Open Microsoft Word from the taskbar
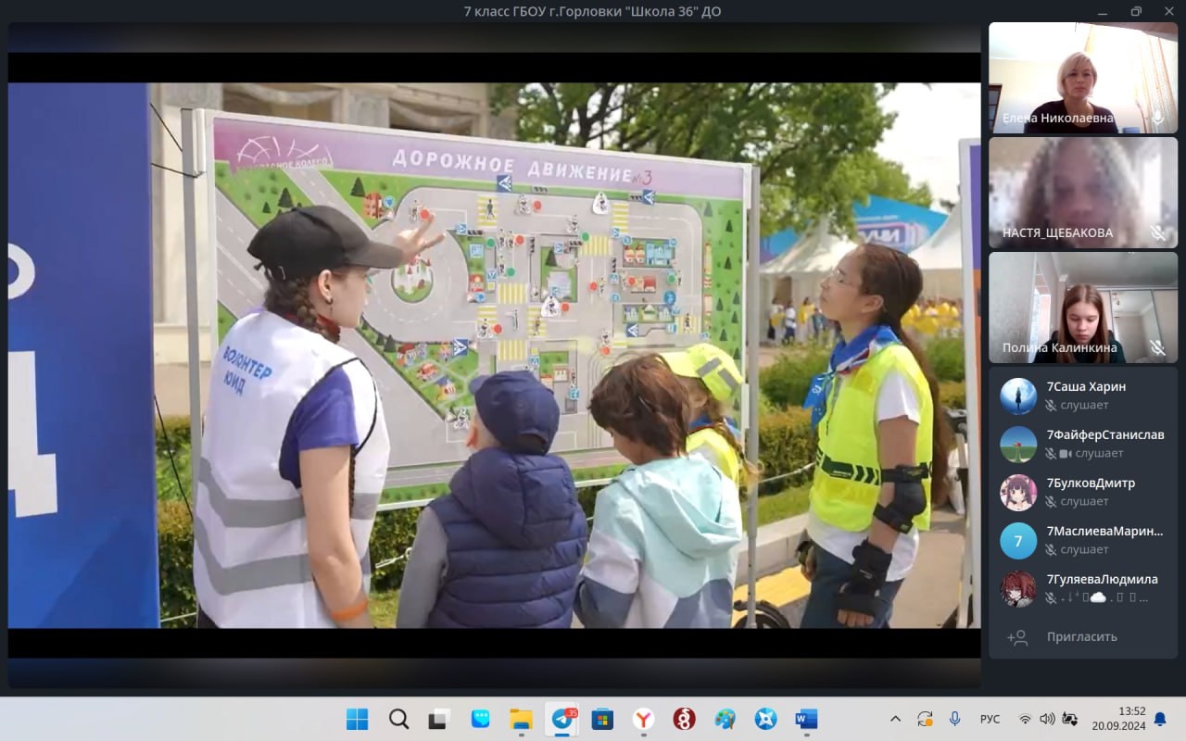Viewport: 1186px width, 741px height. 806,719
